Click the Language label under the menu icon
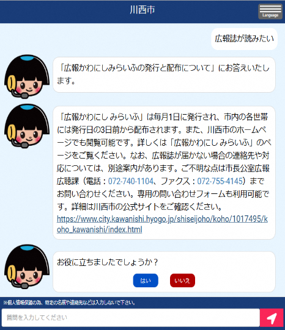The height and width of the screenshot is (330, 285). point(270,15)
